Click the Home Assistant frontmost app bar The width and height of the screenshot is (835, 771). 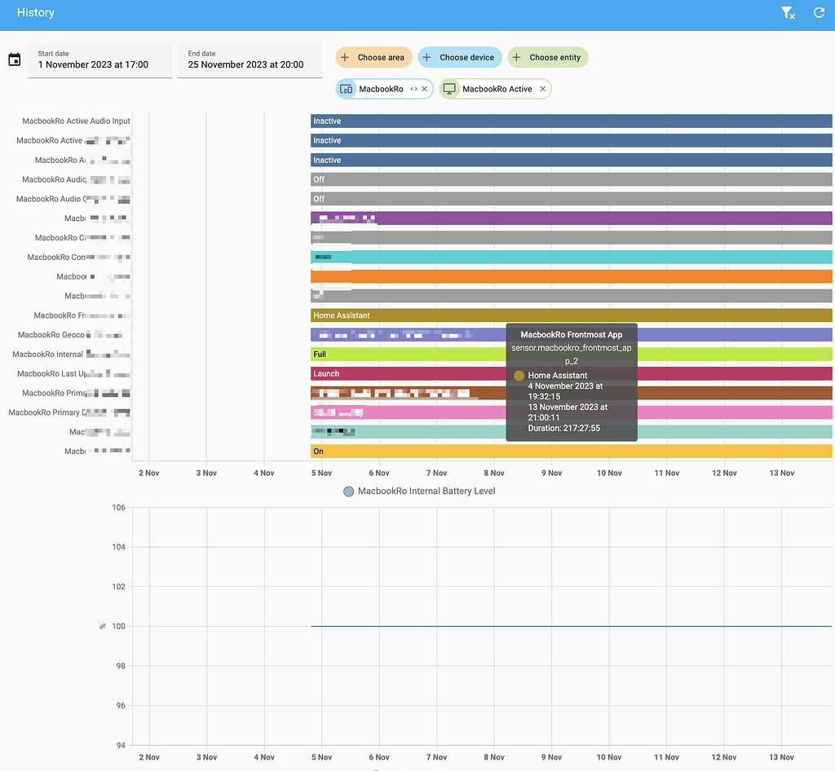[x=408, y=315]
